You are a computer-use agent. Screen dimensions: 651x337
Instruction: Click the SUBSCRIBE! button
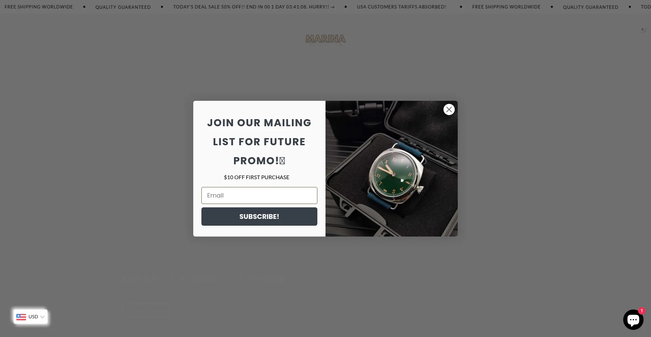259,217
